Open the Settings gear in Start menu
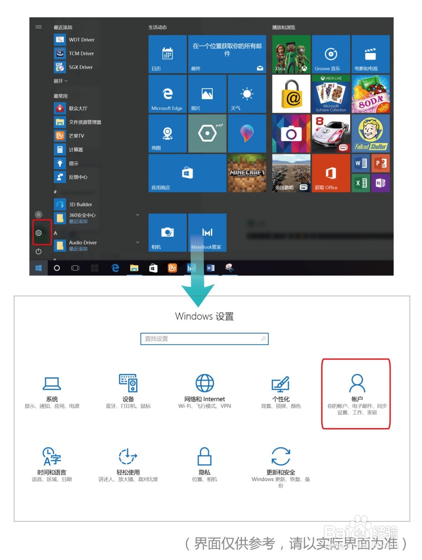 click(x=38, y=233)
